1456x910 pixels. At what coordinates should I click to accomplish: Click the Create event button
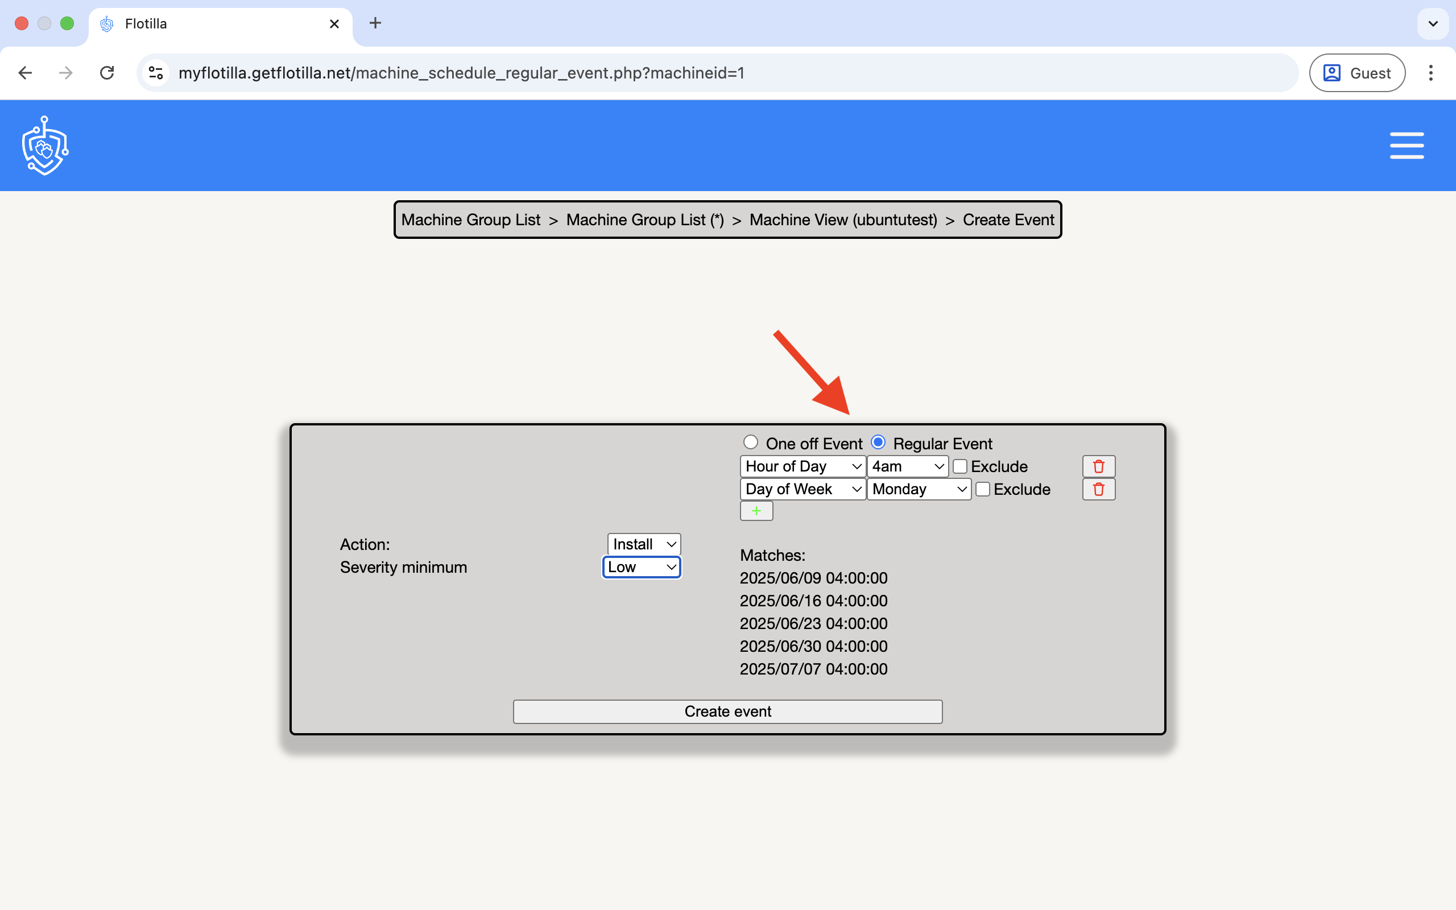727,711
